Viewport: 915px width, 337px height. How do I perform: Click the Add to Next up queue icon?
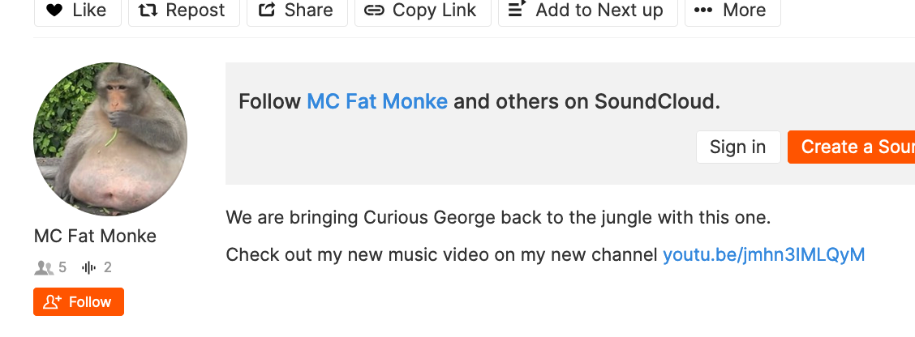coord(518,10)
